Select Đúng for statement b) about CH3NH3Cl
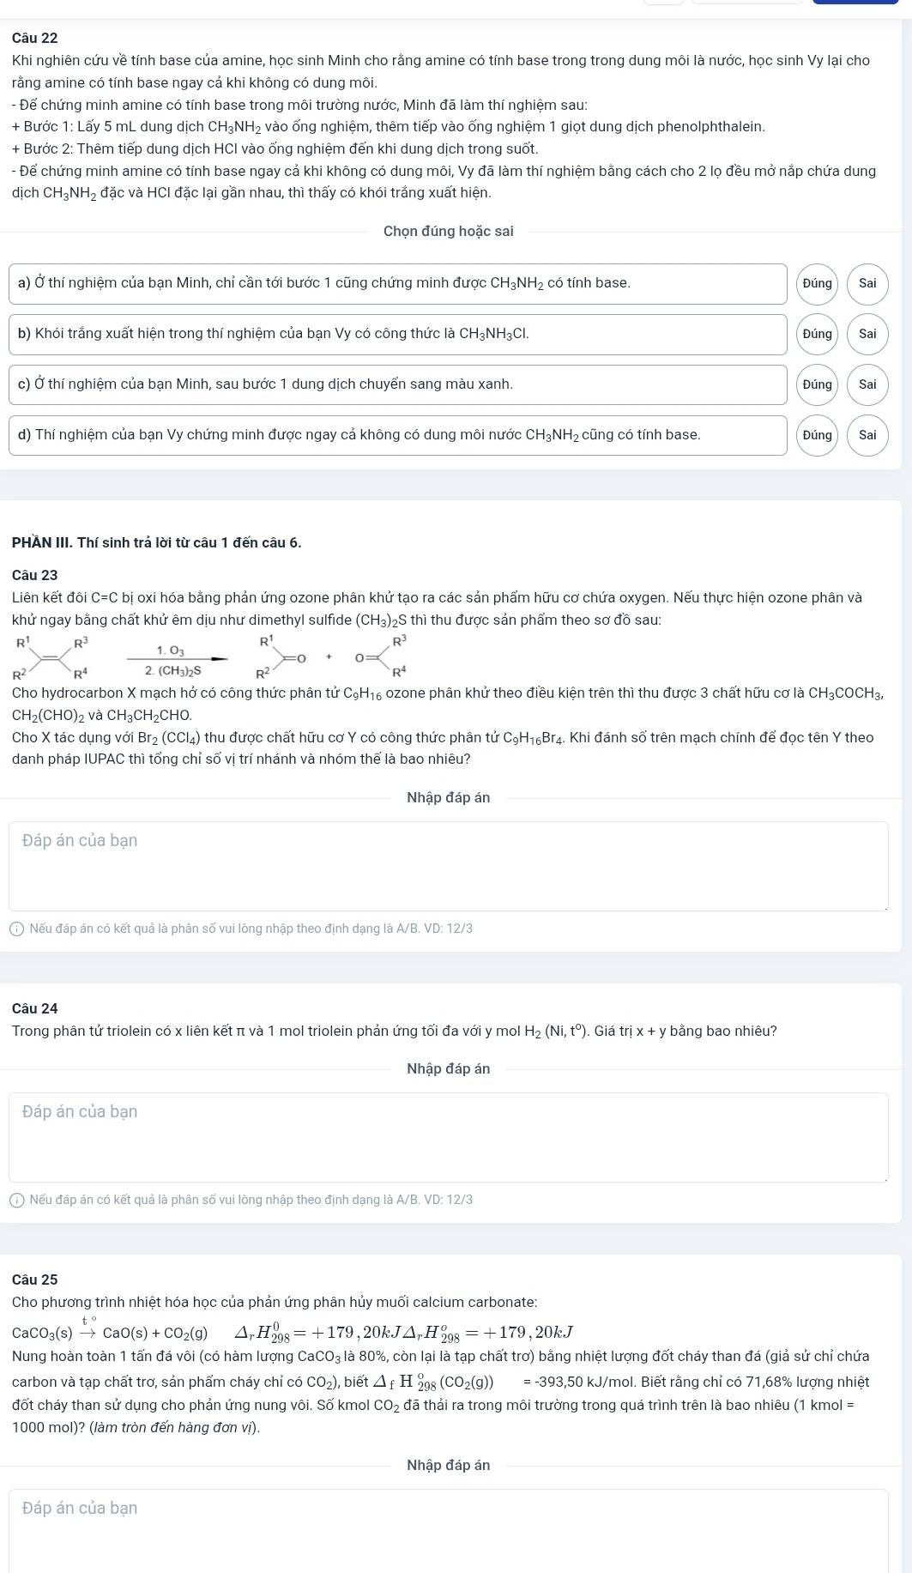The width and height of the screenshot is (912, 1573). click(x=817, y=334)
